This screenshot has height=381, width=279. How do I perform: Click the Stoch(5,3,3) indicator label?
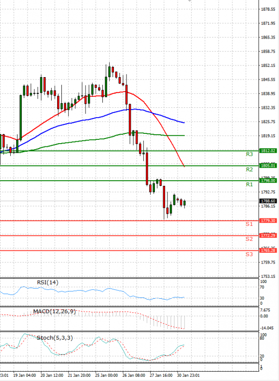[55, 338]
